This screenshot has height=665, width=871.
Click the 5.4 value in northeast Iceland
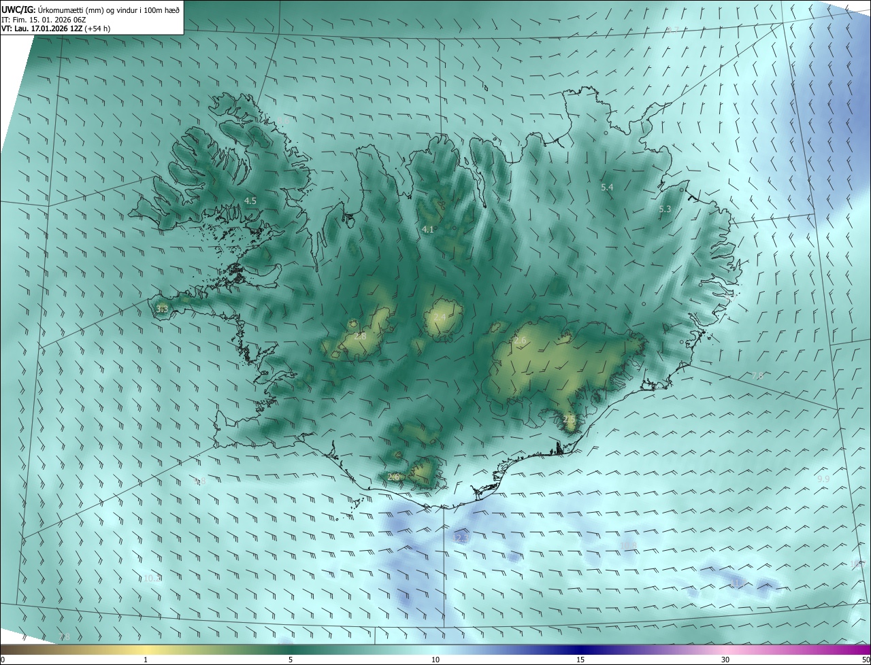tap(607, 187)
